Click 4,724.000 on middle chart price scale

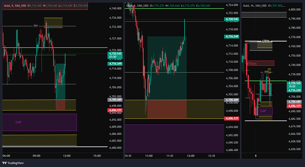(232, 5)
